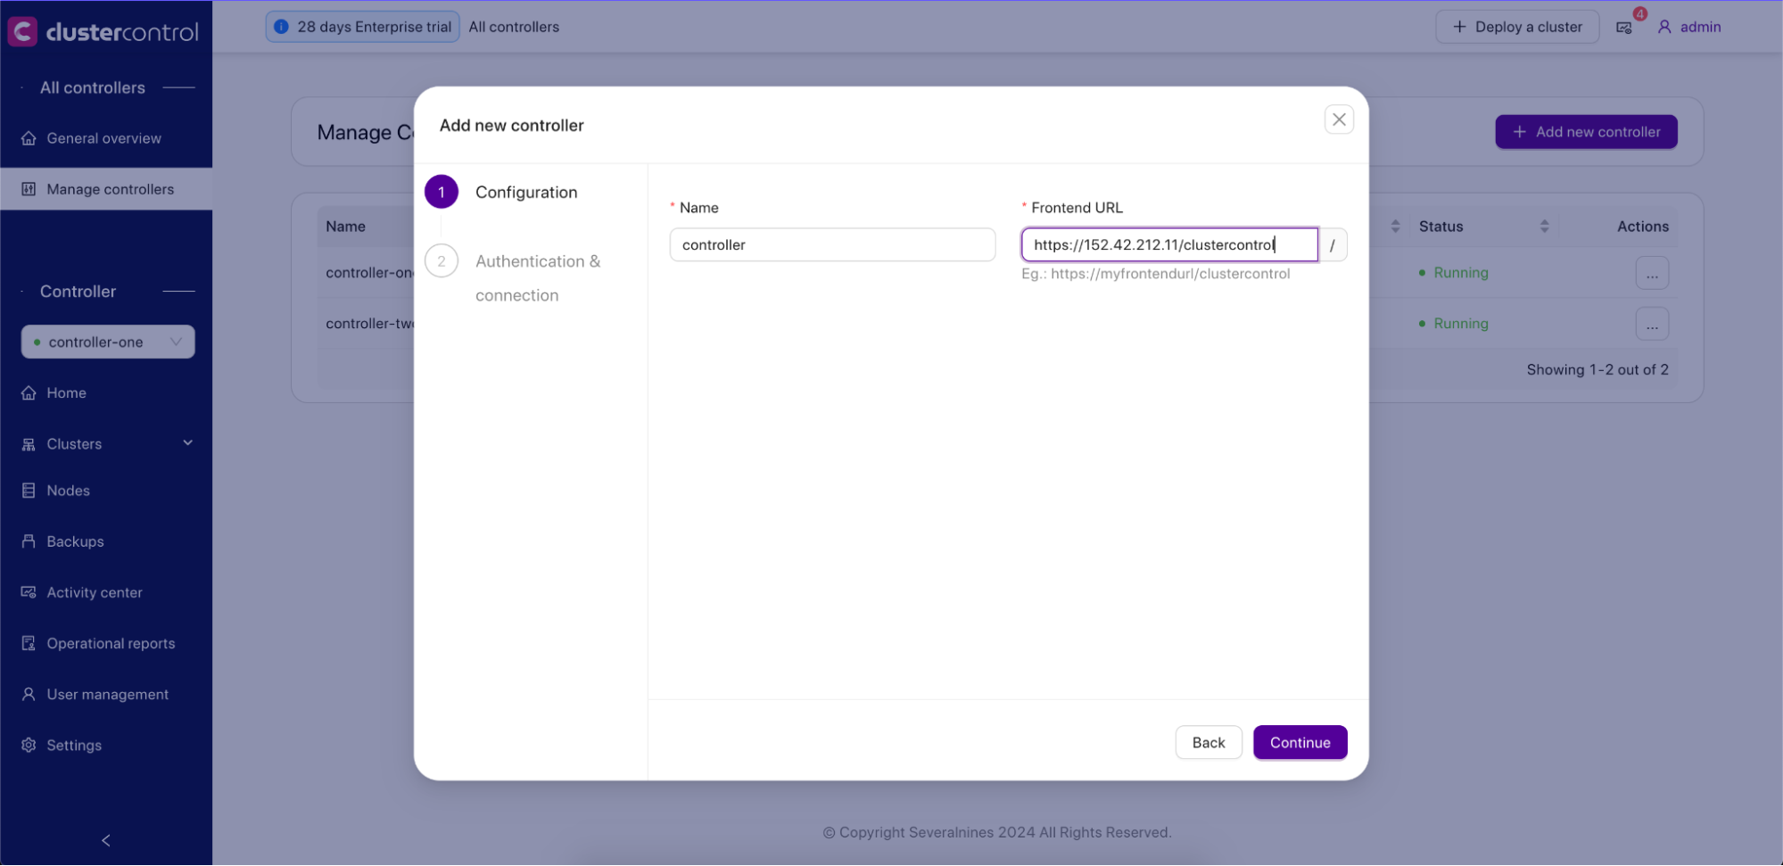
Task: Click the All controllers breadcrumb
Action: pos(514,27)
